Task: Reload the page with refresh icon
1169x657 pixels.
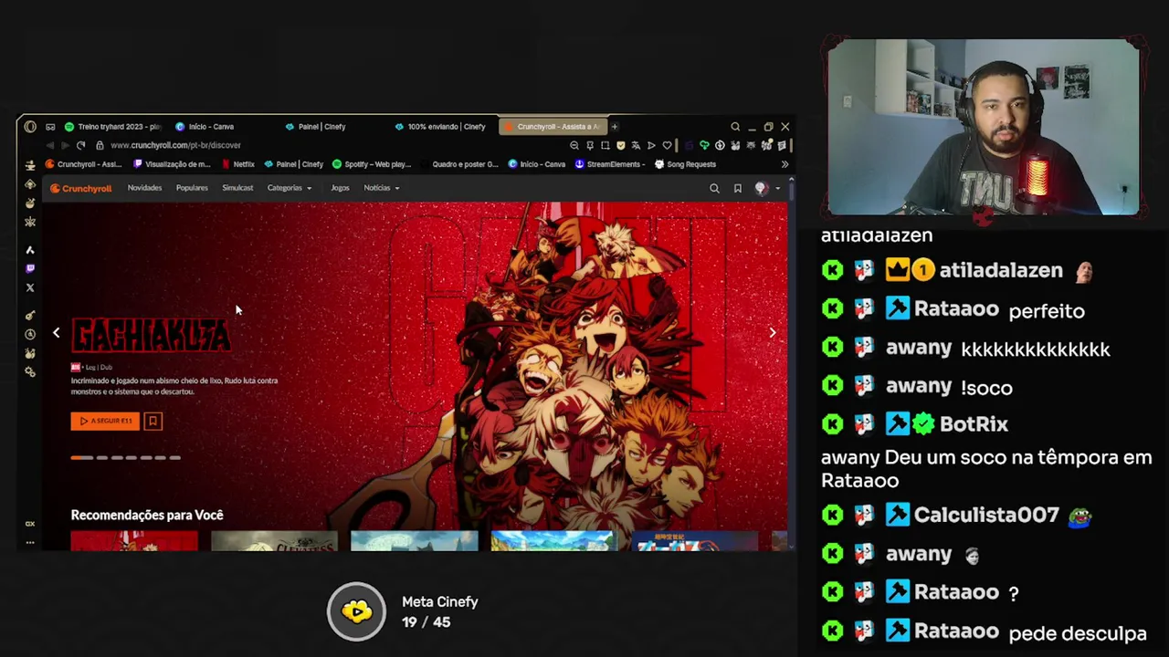Action: click(x=80, y=145)
